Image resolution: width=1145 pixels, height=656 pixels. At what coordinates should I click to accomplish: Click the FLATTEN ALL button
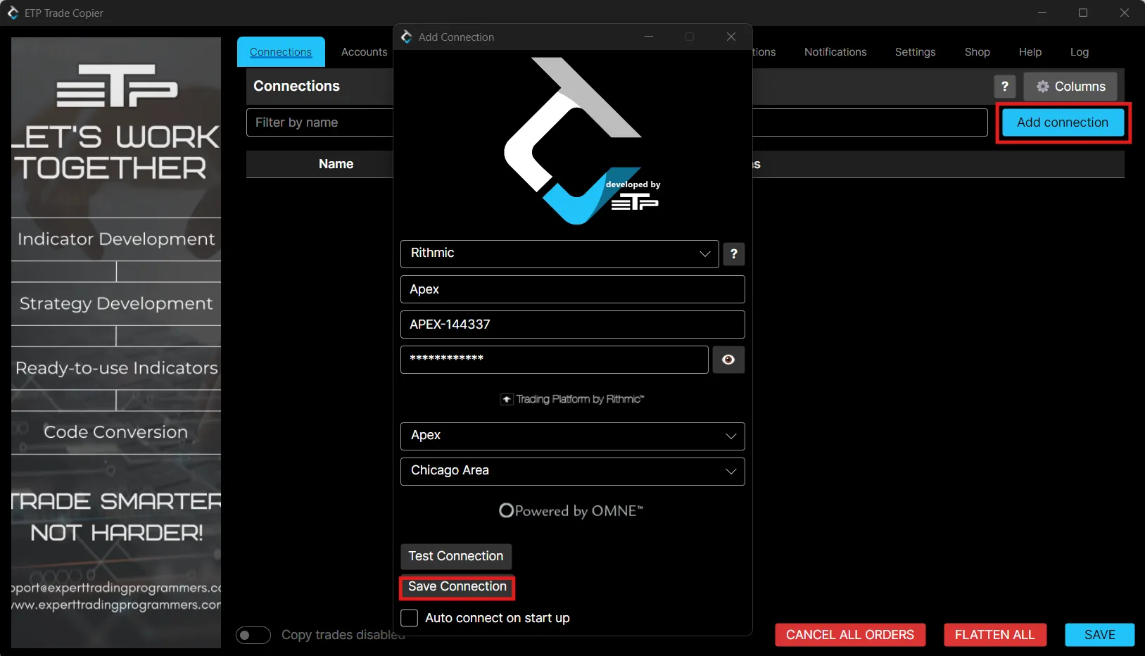[x=994, y=635]
